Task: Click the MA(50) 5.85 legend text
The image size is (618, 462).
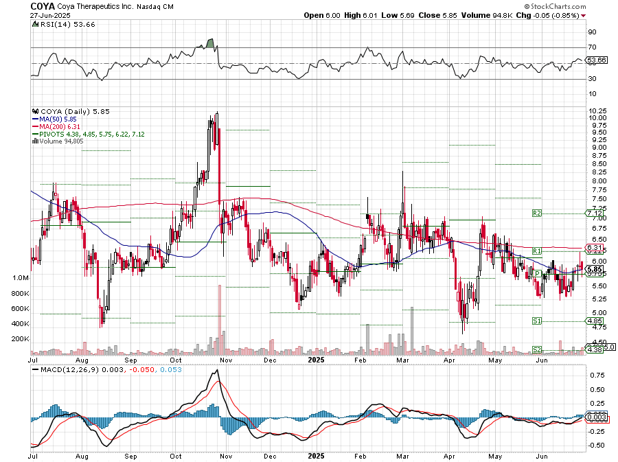Action: pyautogui.click(x=58, y=119)
